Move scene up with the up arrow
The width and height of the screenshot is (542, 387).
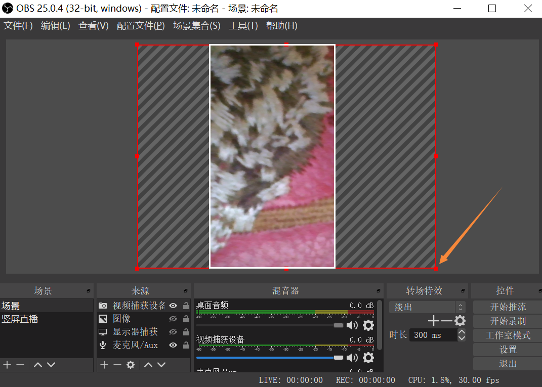click(x=38, y=365)
